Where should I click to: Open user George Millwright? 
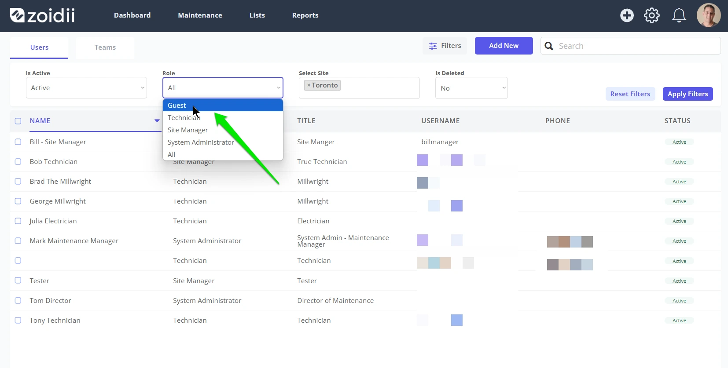click(x=58, y=201)
